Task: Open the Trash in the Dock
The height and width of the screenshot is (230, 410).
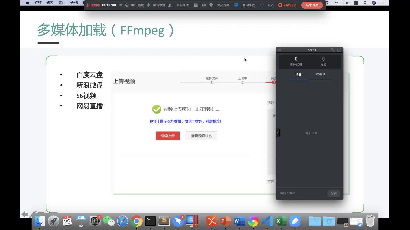Action: pyautogui.click(x=370, y=221)
